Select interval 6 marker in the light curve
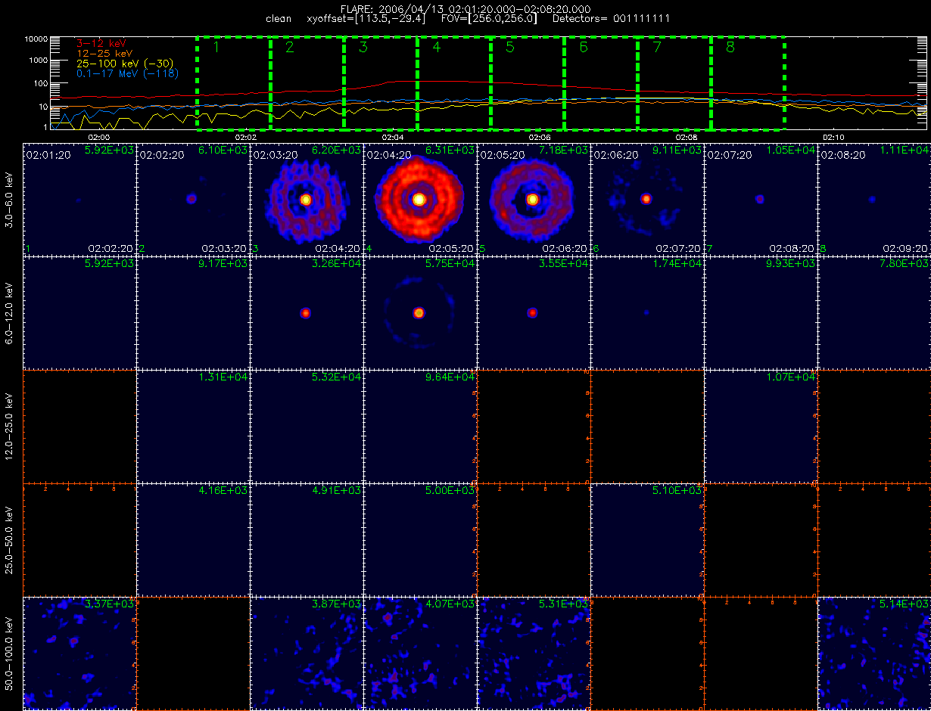 (583, 48)
